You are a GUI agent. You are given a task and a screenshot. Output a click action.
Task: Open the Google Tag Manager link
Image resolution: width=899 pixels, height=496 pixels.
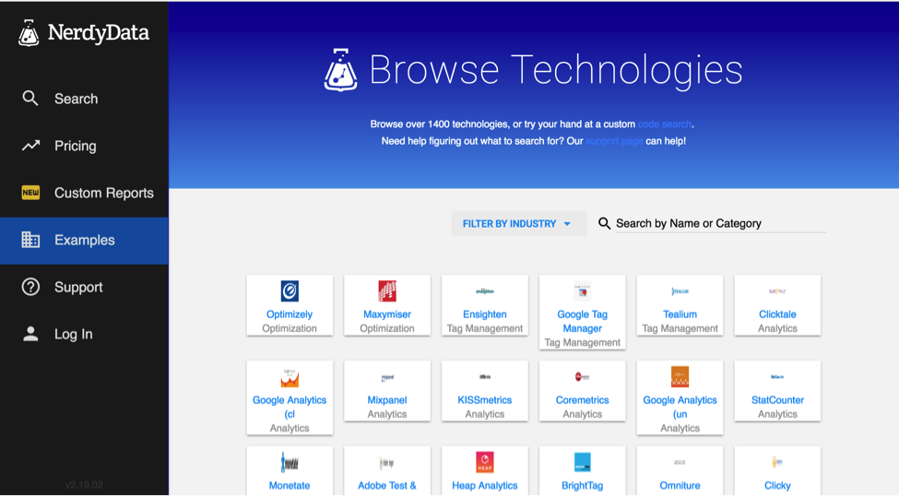(583, 321)
